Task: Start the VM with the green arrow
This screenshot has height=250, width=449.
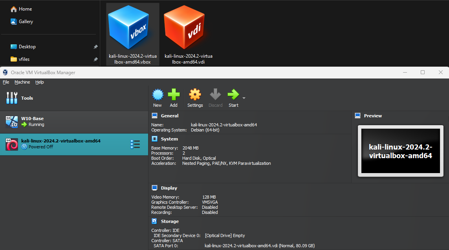Action: tap(233, 95)
